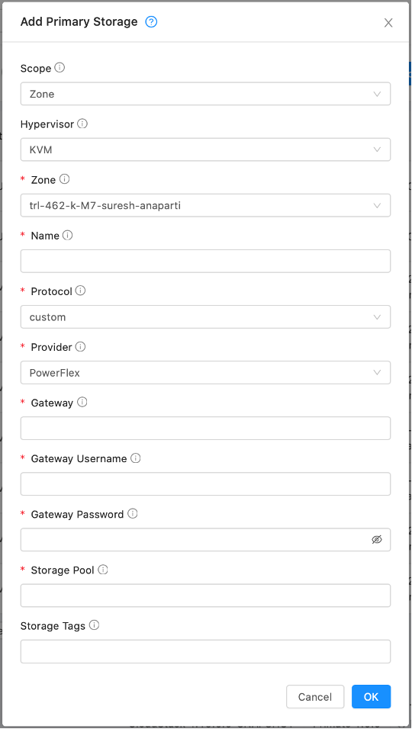Viewport: 412px width, 729px height.
Task: Show info tooltip beside Scope label
Action: click(60, 68)
